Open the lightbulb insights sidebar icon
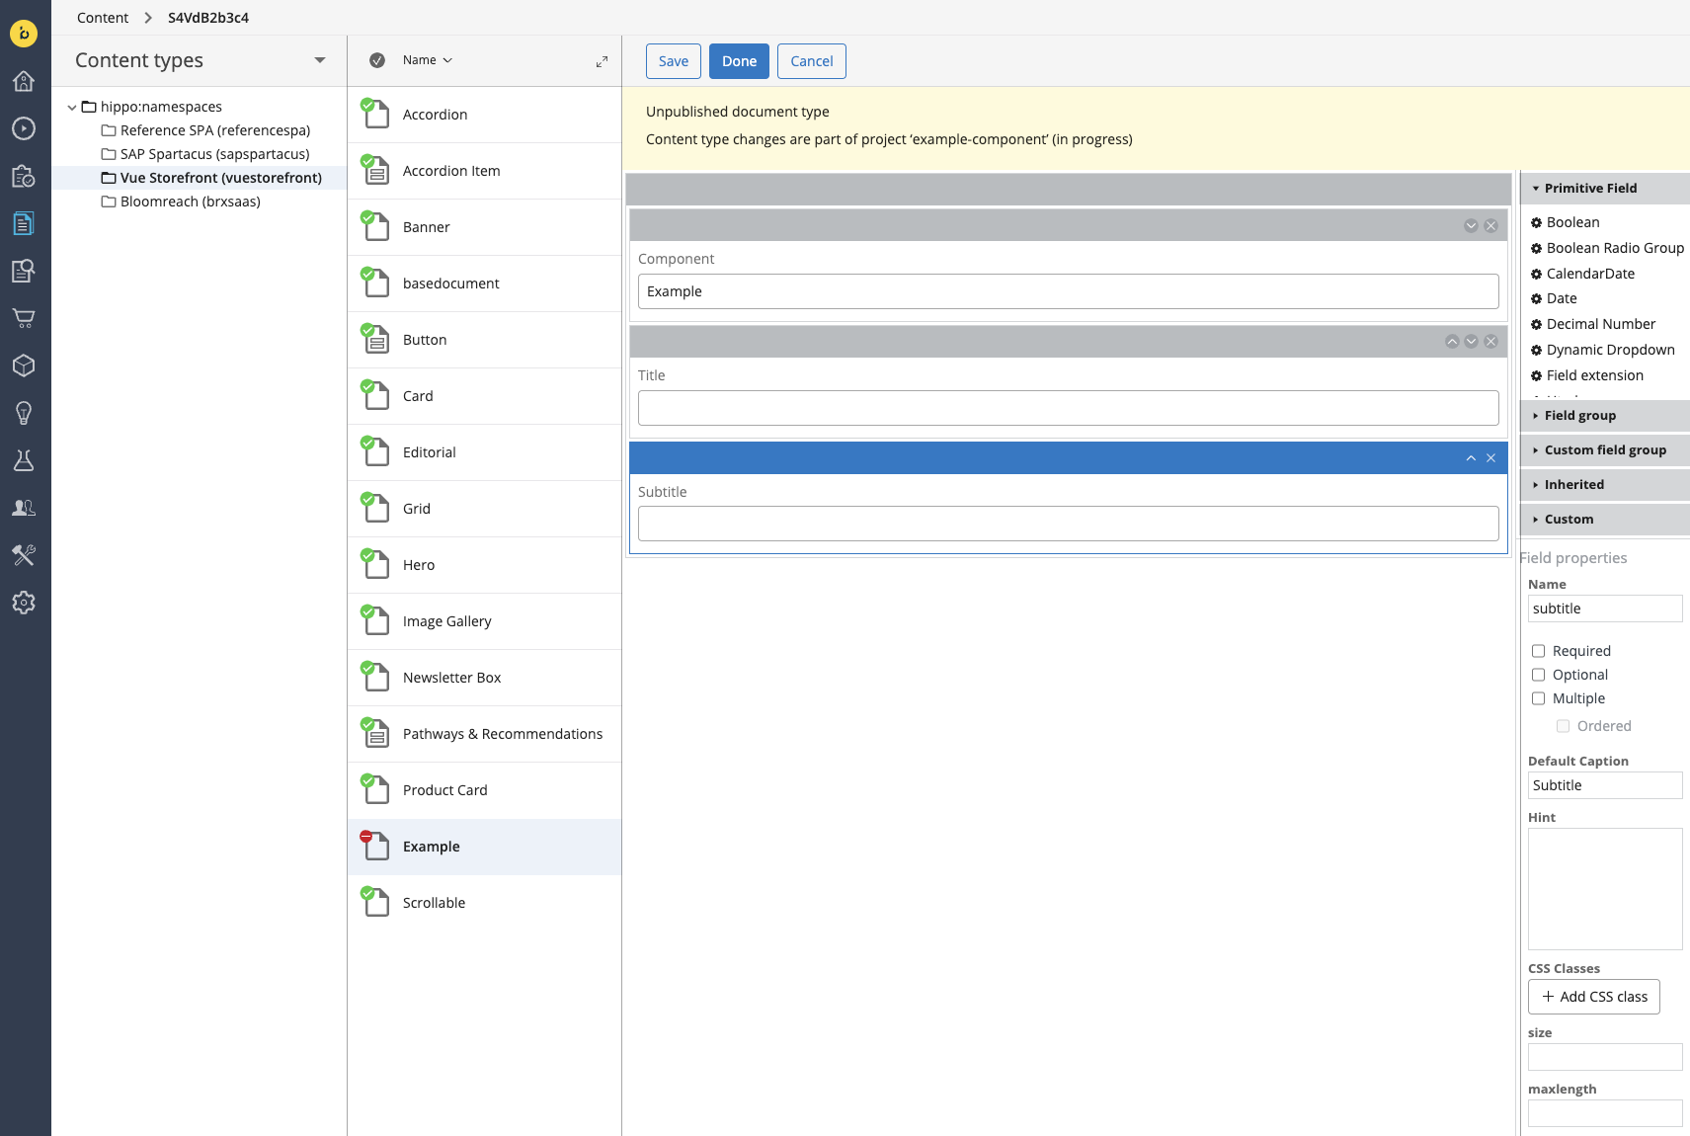This screenshot has width=1690, height=1136. (x=24, y=413)
